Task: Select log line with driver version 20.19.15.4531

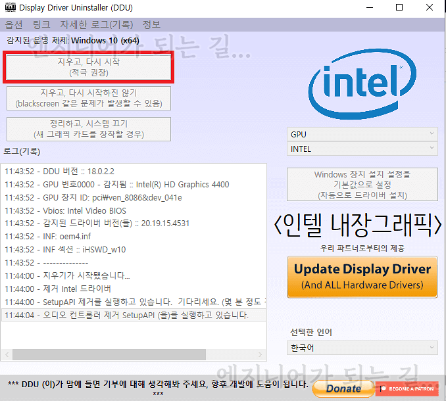Action: [134, 224]
